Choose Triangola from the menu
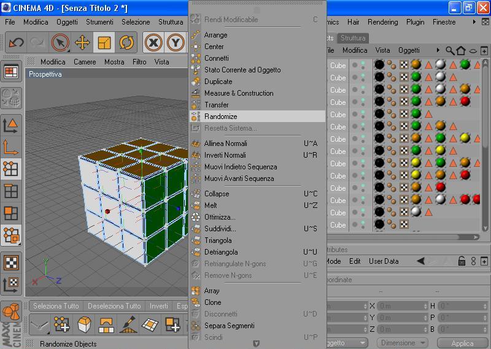This screenshot has width=491, height=349. [x=257, y=240]
